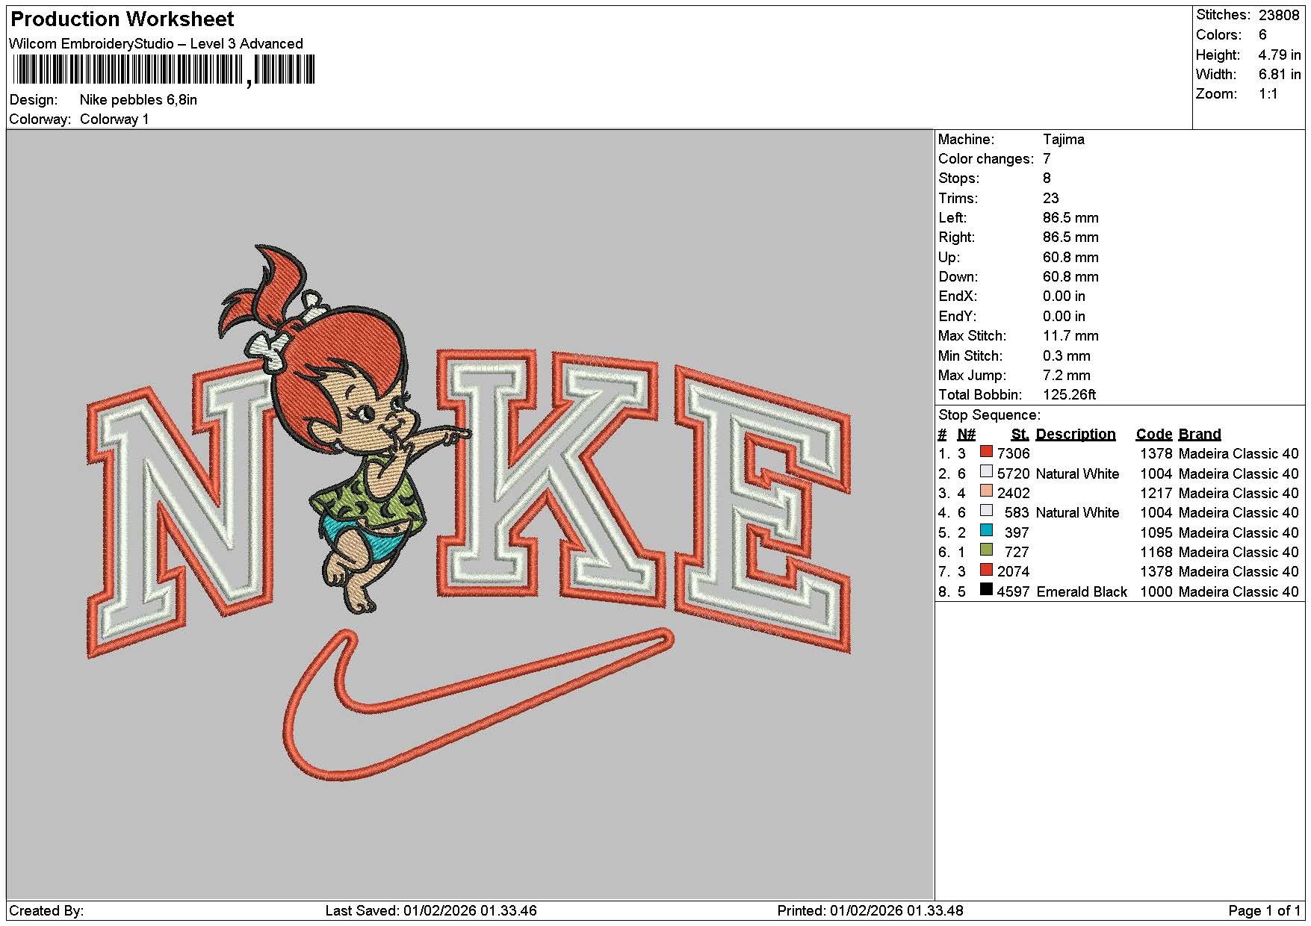
Task: Select Madeira Classic 40 in the 397 row
Action: [1239, 533]
